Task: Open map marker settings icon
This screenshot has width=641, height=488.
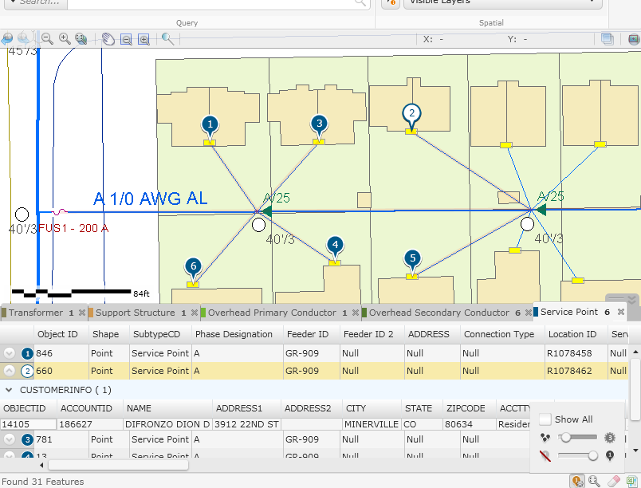Action: pos(576,481)
